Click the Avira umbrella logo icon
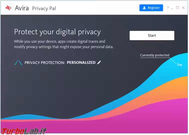Image resolution: width=189 pixels, height=135 pixels. [x=8, y=8]
